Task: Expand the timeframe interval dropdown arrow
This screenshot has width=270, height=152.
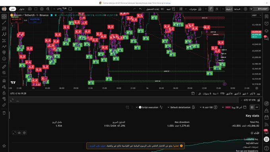Action: pyautogui.click(x=223, y=9)
